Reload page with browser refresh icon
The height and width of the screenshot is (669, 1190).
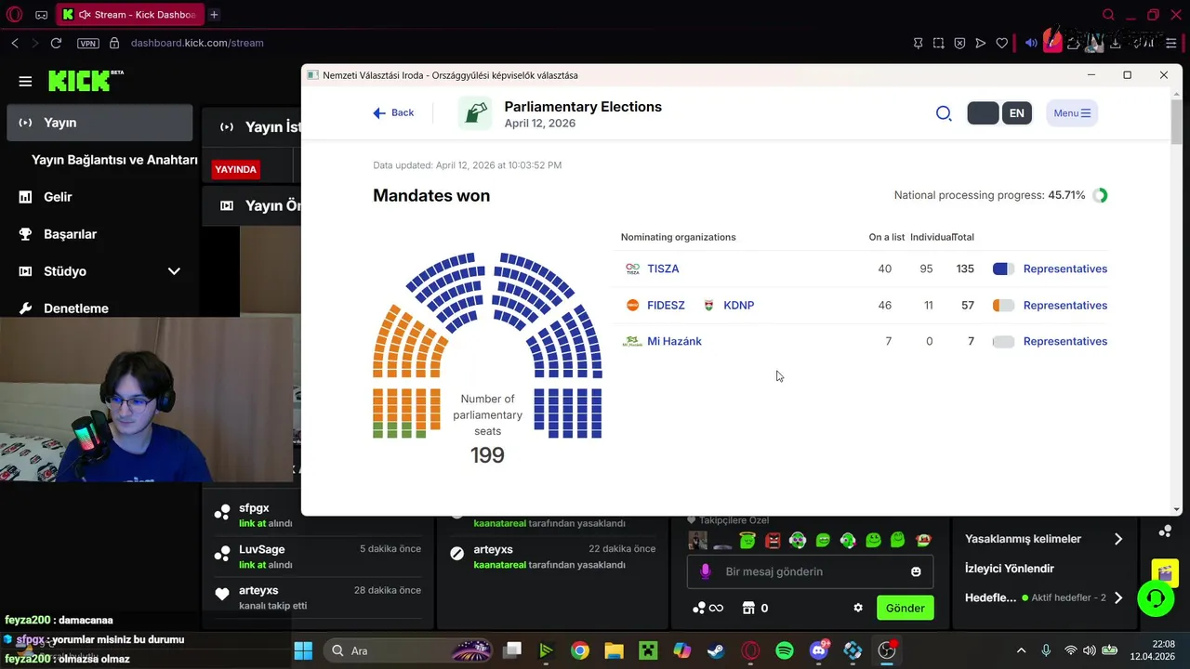pos(56,43)
